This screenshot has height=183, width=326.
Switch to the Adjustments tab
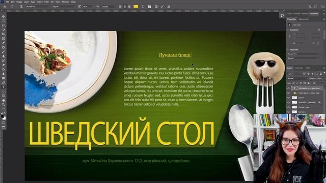click(304, 19)
